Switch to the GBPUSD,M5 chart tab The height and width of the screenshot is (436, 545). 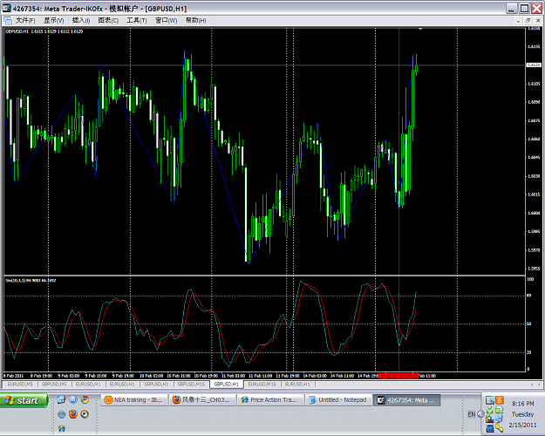tap(54, 385)
